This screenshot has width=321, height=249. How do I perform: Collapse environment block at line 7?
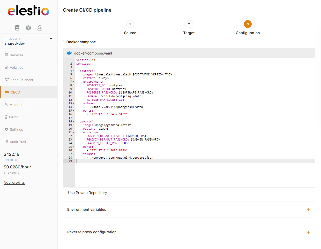point(73,82)
